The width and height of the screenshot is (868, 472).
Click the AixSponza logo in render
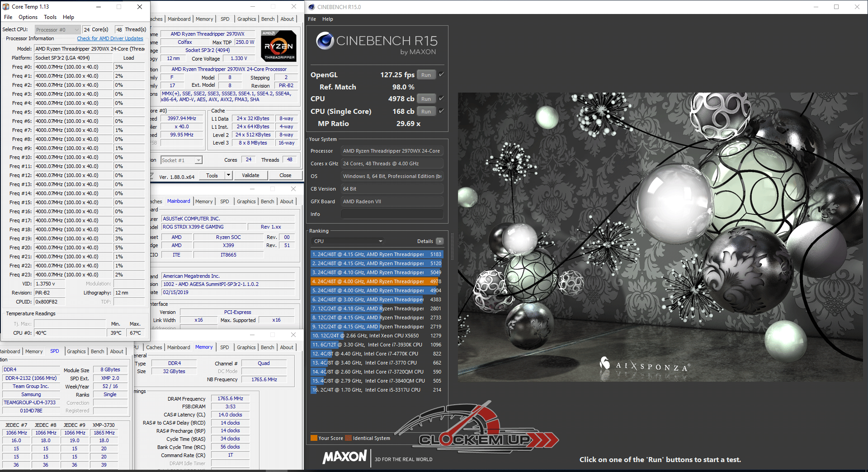pyautogui.click(x=645, y=365)
